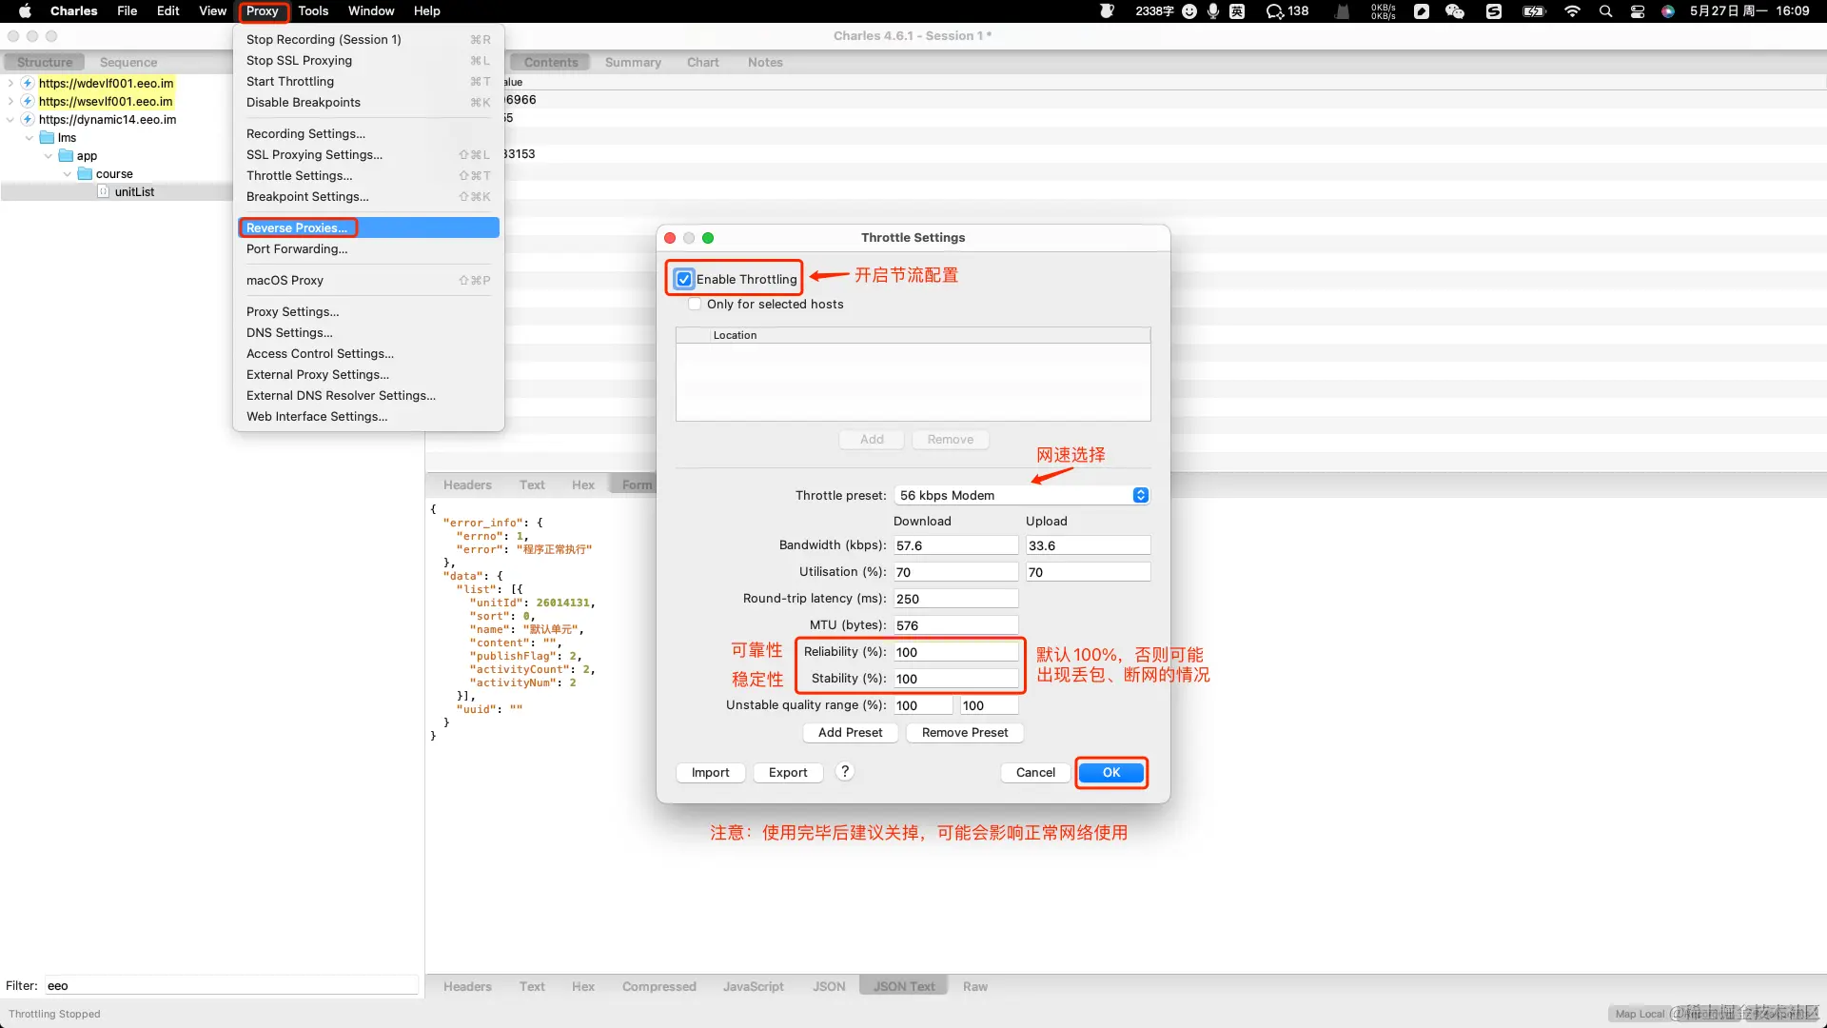
Task: Open Spotlight search icon
Action: [x=1605, y=11]
